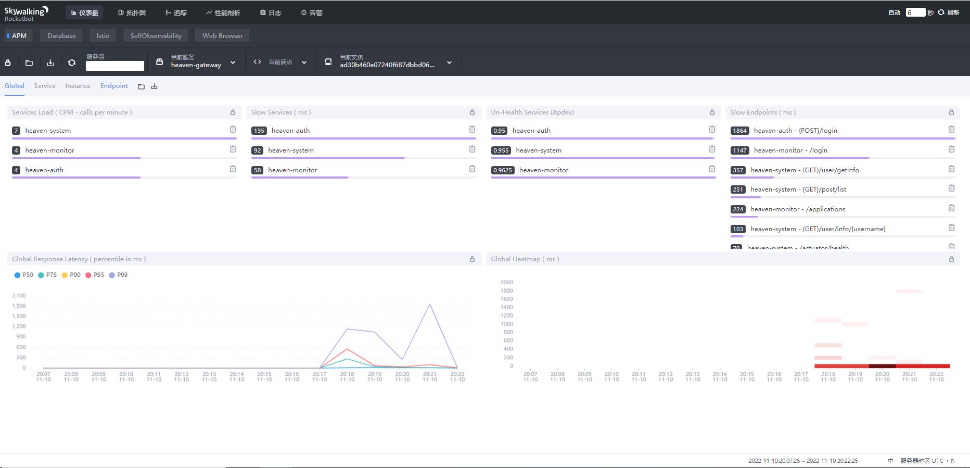Open the 拓扑图 topology menu
Screen dimensions: 970x468
coord(132,12)
